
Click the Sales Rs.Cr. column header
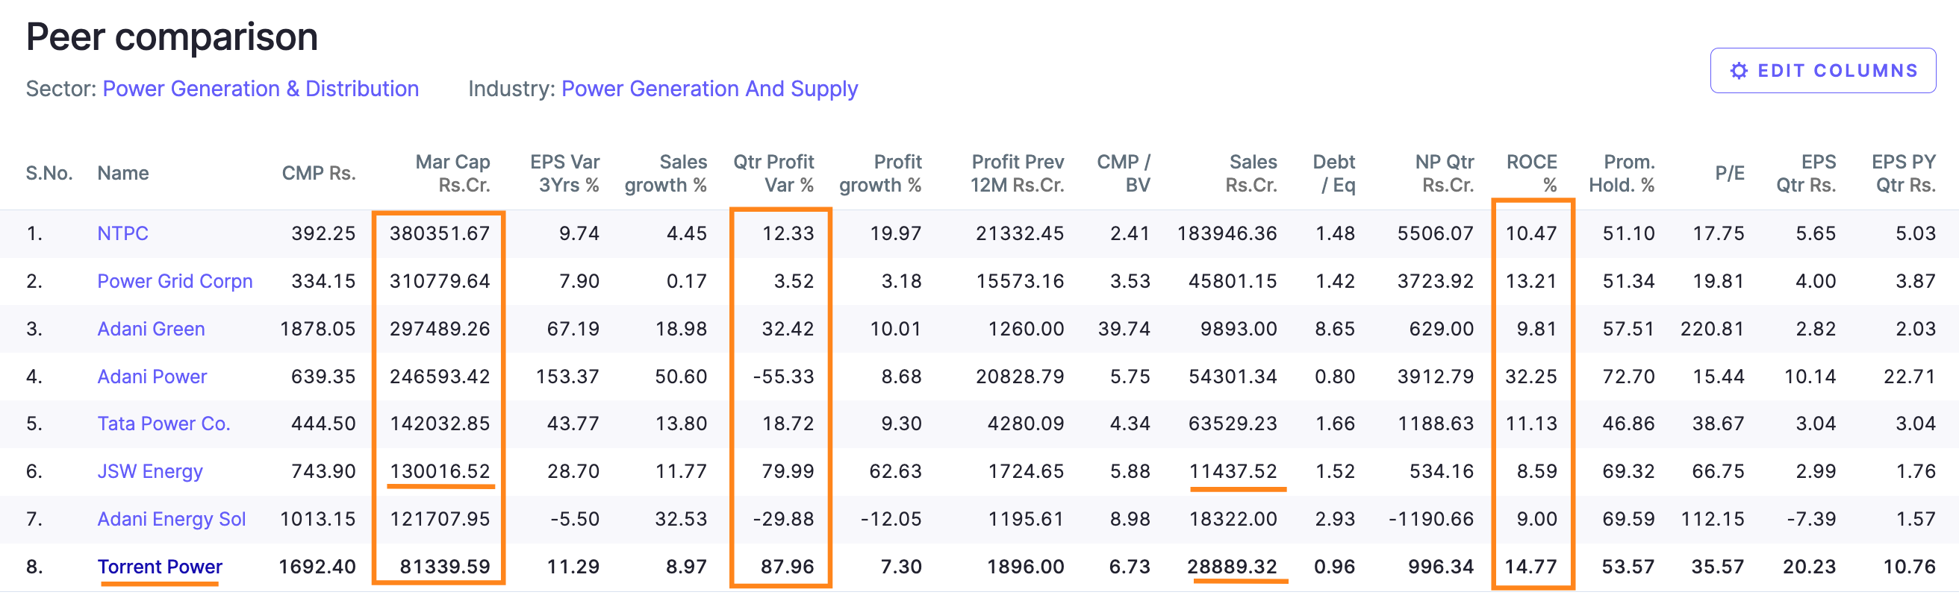[1251, 173]
